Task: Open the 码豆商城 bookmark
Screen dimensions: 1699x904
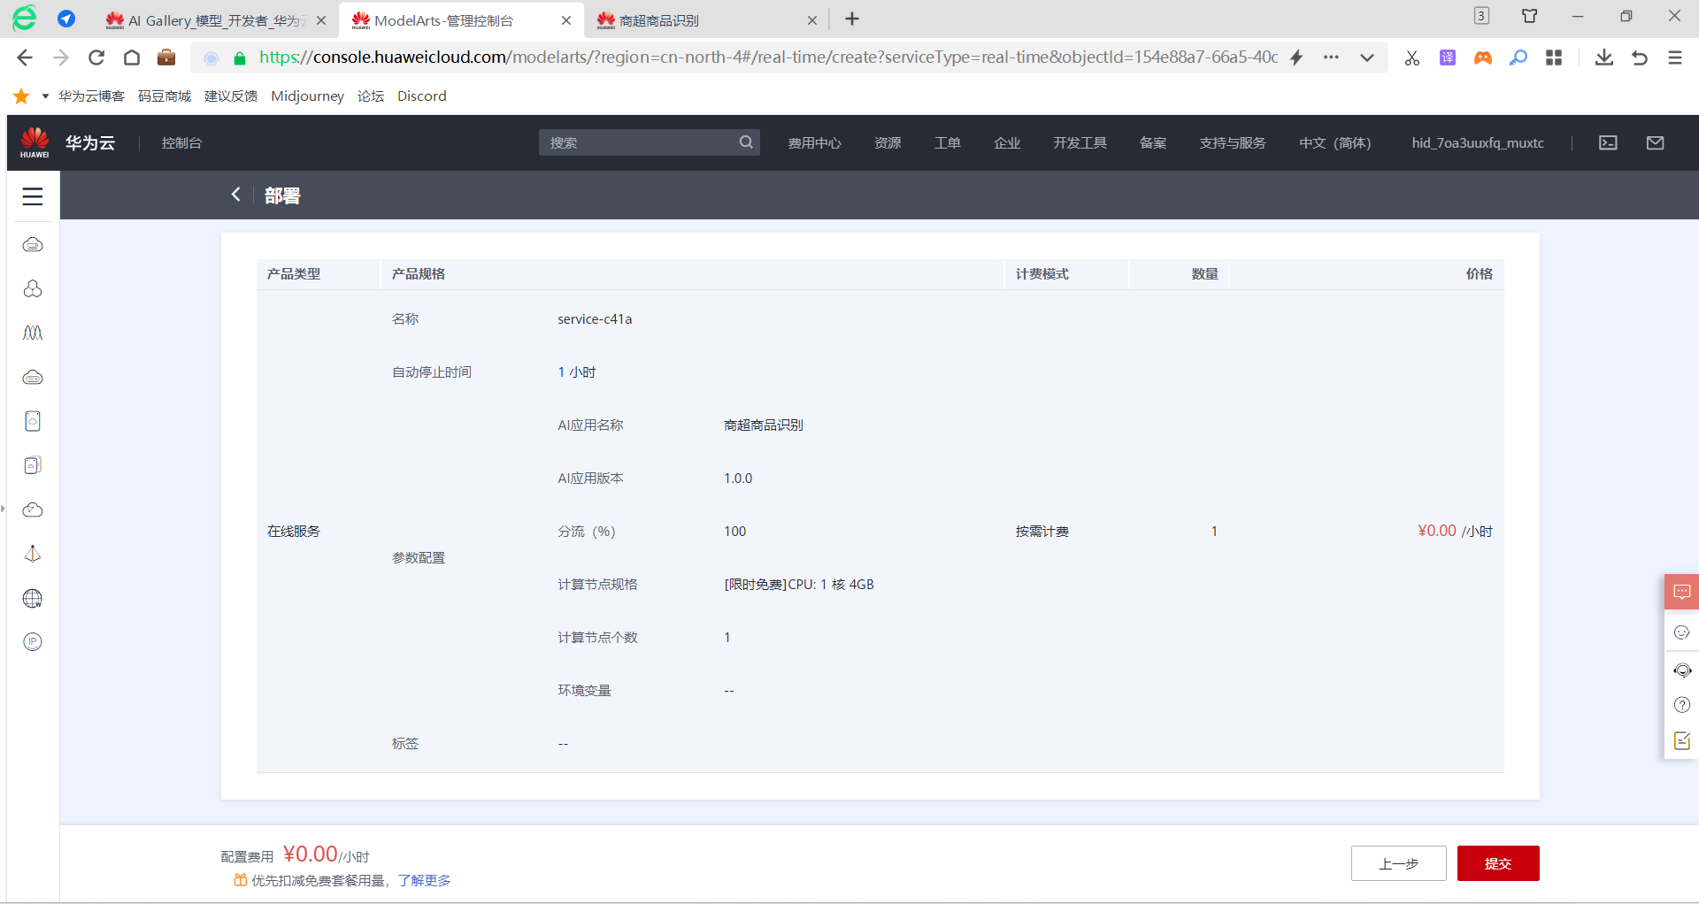Action: 165,96
